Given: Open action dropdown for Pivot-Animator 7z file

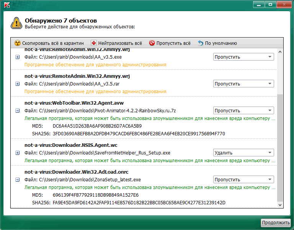Looking at the screenshot, I should 243,110.
